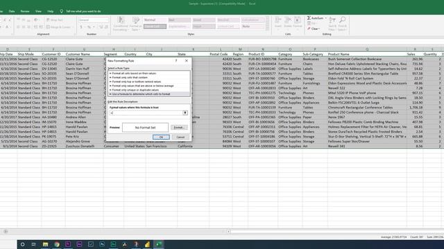
Task: Click the AutoSum sigma icon
Action: pyautogui.click(x=309, y=18)
